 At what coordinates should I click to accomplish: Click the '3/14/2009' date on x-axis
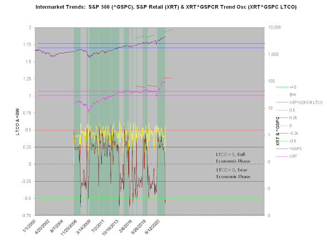[x=84, y=227]
